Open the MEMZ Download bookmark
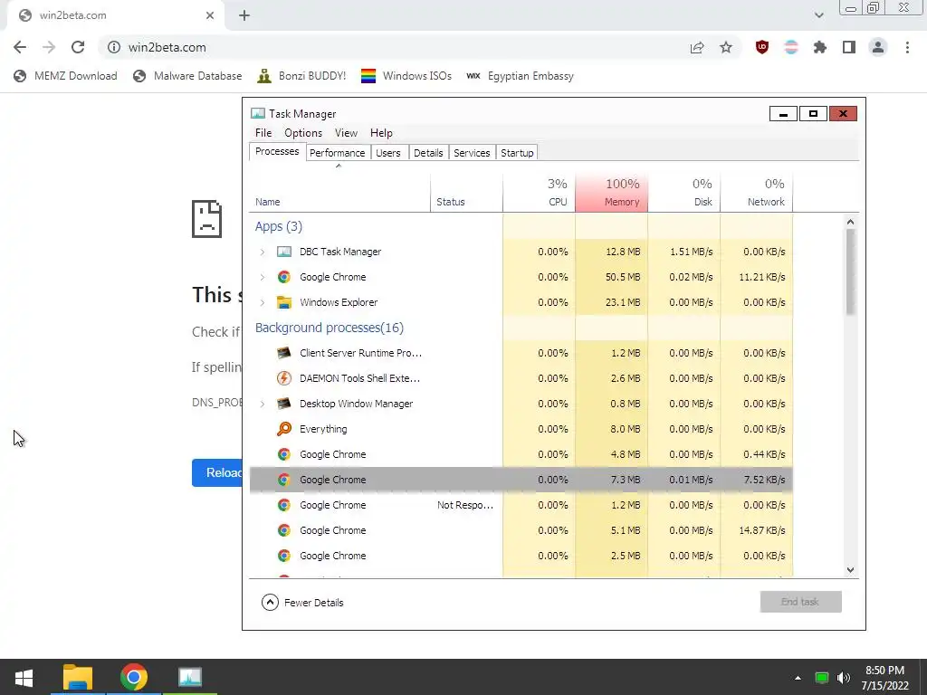Screen dimensions: 927x695 tap(65, 76)
